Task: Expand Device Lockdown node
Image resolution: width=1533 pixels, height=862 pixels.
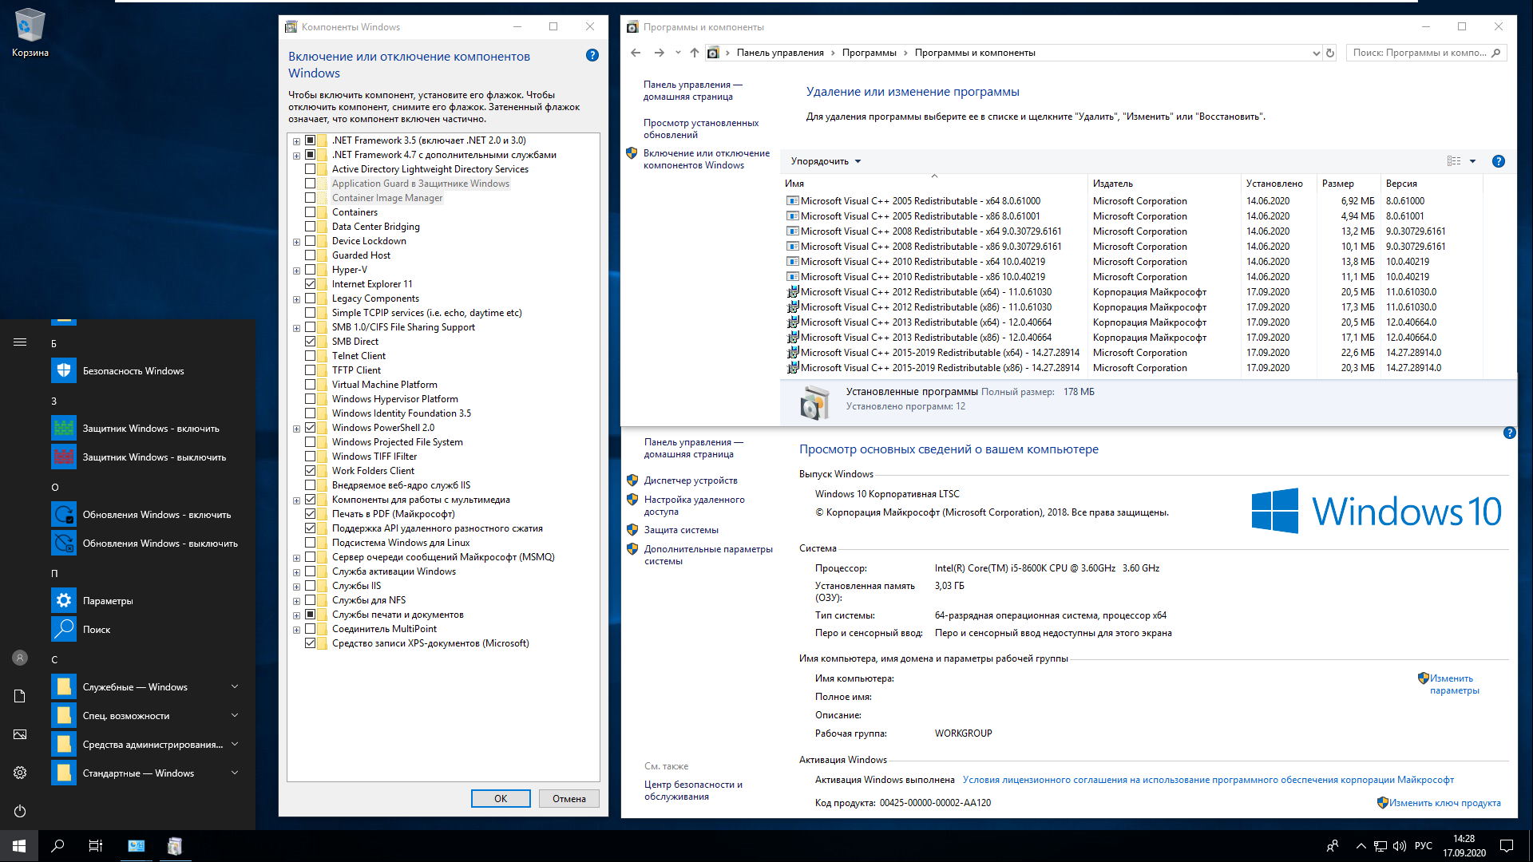Action: coord(296,242)
